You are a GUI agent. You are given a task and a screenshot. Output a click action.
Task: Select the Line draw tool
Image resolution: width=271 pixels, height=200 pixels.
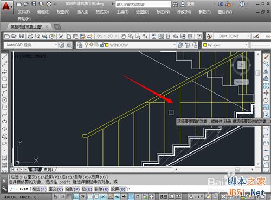[x=4, y=57]
